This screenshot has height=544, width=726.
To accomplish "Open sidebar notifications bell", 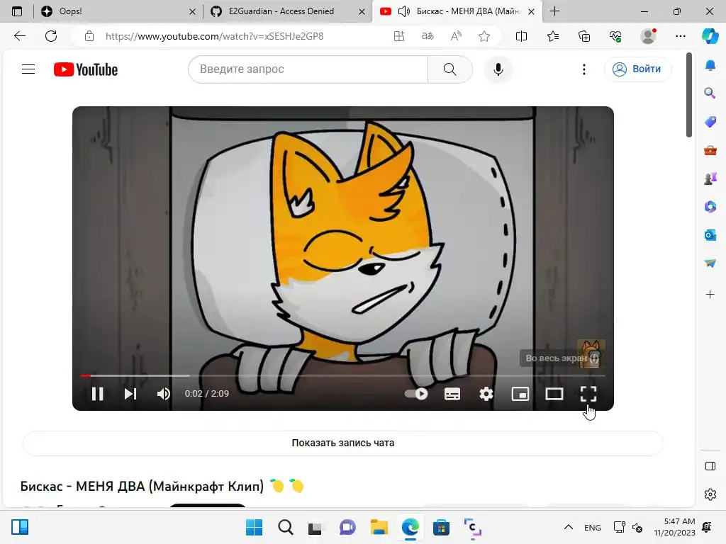I will pos(710,65).
